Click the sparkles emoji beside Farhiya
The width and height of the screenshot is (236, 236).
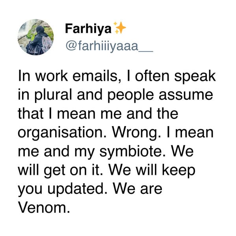pos(120,28)
